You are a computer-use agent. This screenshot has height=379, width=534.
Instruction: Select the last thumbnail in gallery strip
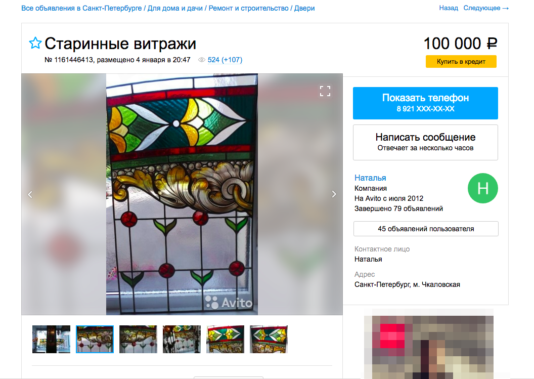coord(269,339)
